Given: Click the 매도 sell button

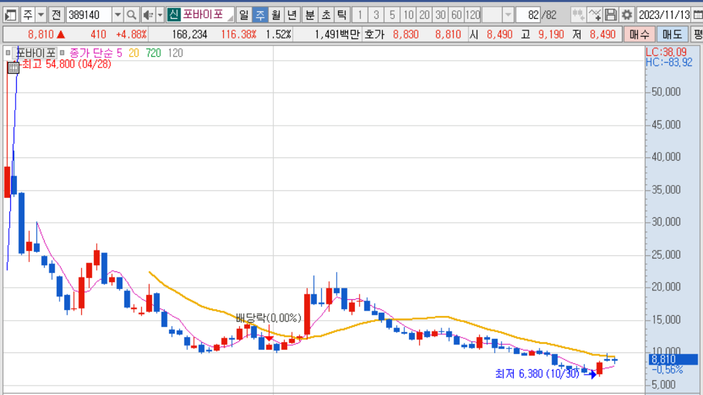Looking at the screenshot, I should point(672,34).
